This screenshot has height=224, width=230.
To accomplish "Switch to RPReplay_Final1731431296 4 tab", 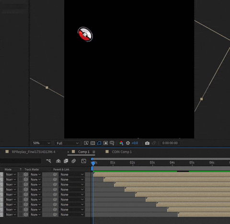I will pos(34,152).
